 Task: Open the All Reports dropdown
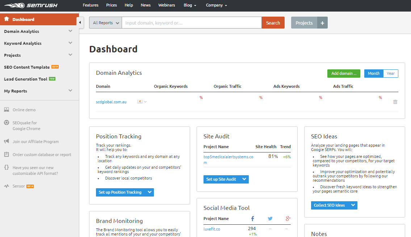[x=105, y=22]
